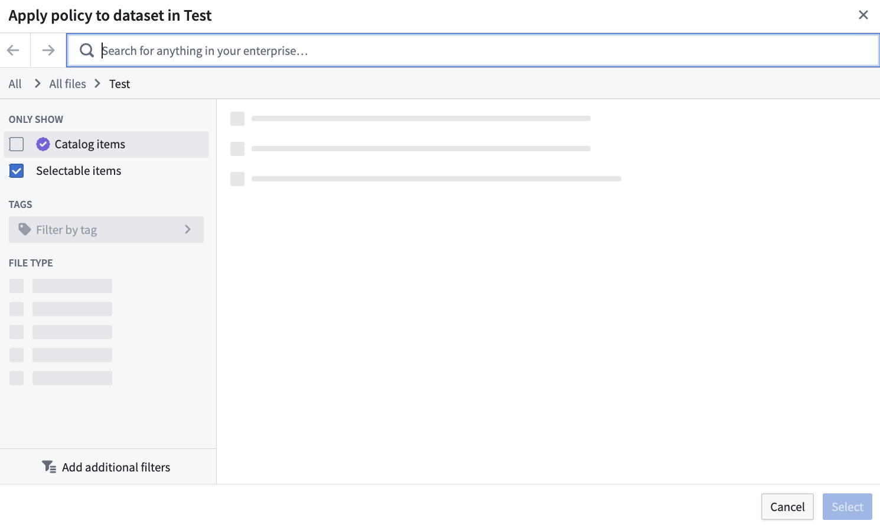
Task: Focus the enterprise search field
Action: (x=473, y=50)
